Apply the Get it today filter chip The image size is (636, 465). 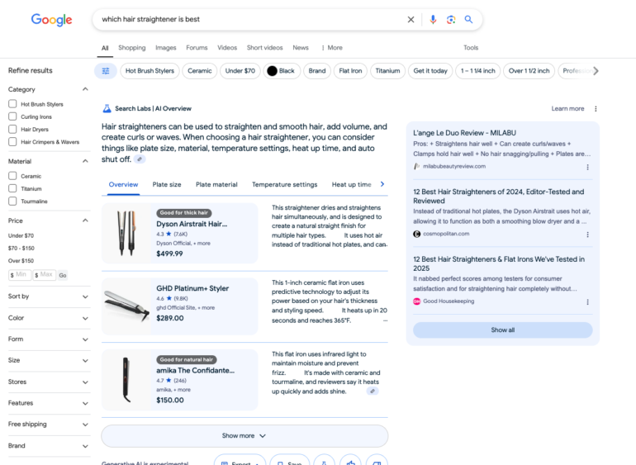(430, 71)
